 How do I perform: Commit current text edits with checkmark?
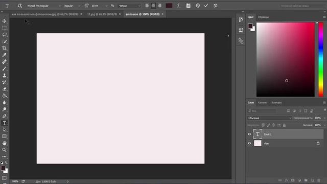click(206, 6)
